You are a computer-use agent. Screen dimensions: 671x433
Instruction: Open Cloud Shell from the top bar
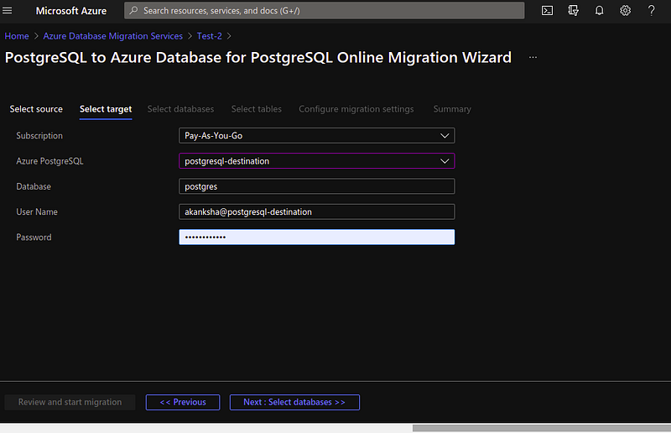pyautogui.click(x=547, y=10)
